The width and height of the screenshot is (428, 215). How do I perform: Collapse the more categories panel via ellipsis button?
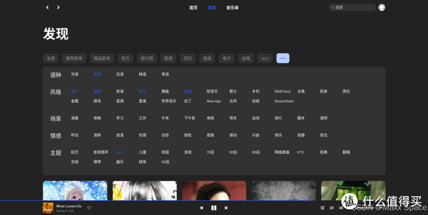pos(283,58)
